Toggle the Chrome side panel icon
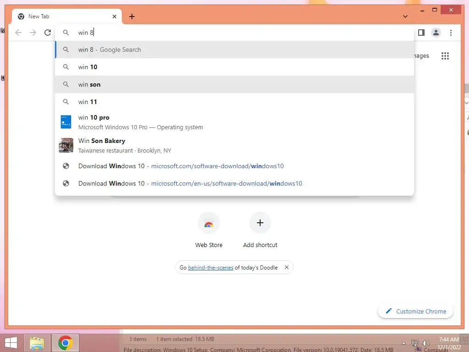 [x=421, y=33]
